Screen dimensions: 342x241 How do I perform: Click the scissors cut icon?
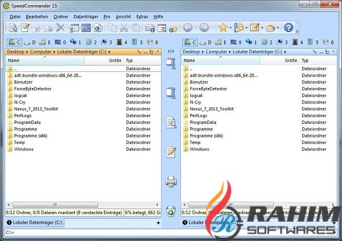(124, 28)
